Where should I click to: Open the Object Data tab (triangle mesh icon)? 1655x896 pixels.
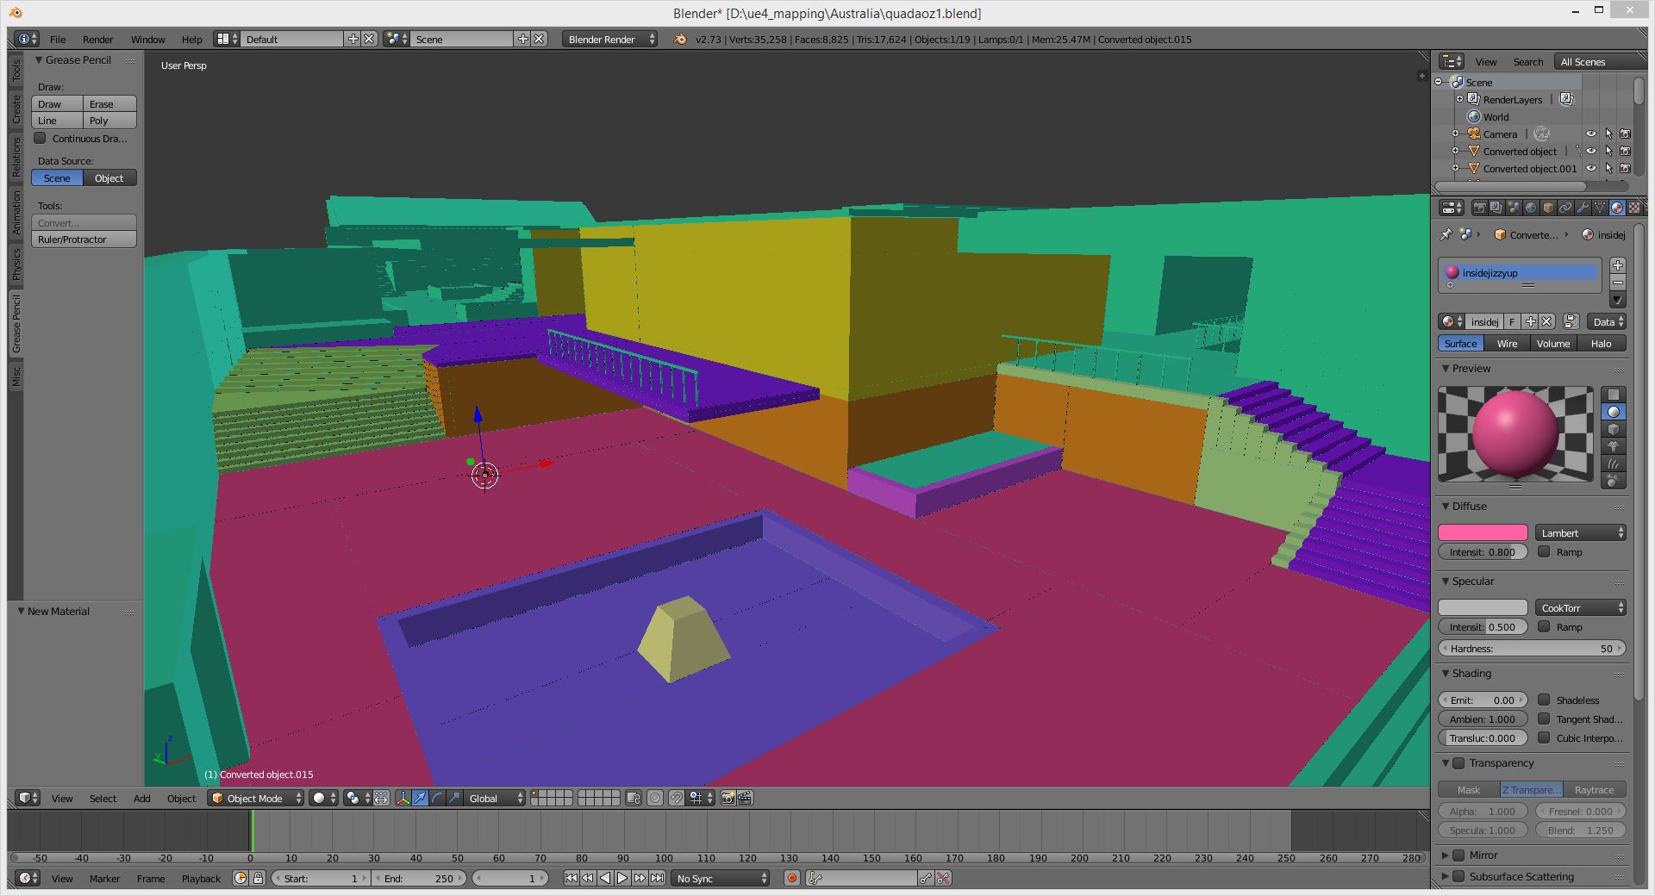[x=1600, y=208]
